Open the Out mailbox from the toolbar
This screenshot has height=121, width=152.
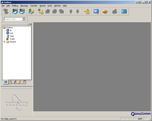pos(22,11)
